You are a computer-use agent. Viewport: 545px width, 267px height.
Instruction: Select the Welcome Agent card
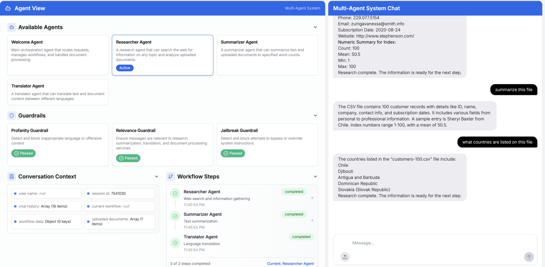pos(58,55)
